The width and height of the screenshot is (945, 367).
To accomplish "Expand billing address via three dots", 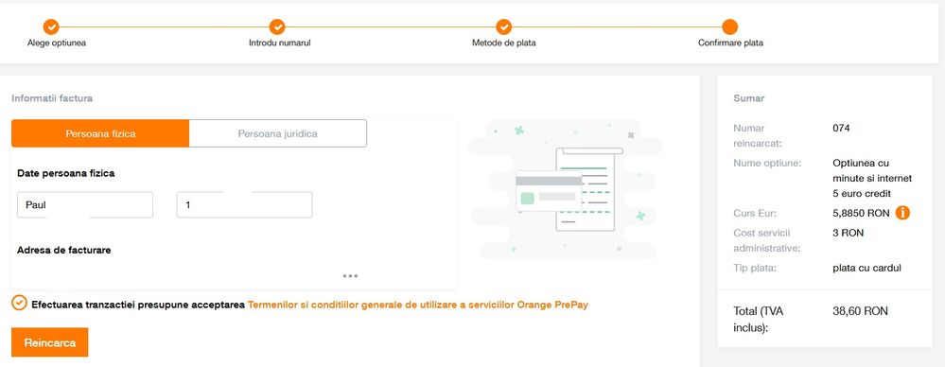I will point(350,276).
